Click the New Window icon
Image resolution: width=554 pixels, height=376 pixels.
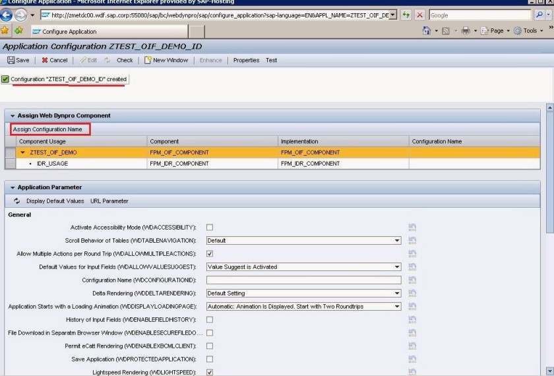tap(148, 60)
